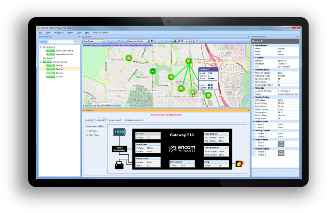Image resolution: width=328 pixels, height=213 pixels.
Task: Decrease opacity with second minus button
Action: (157, 41)
